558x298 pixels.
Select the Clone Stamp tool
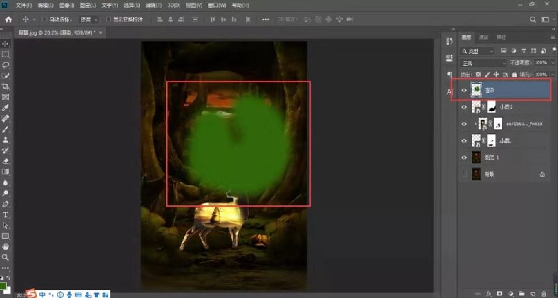click(x=5, y=140)
